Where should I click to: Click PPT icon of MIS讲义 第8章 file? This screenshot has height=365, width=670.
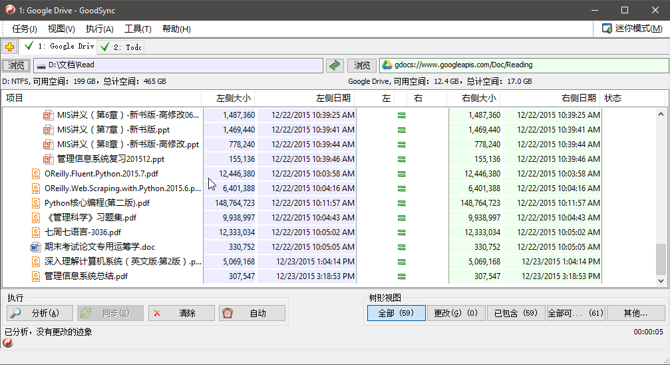49,145
